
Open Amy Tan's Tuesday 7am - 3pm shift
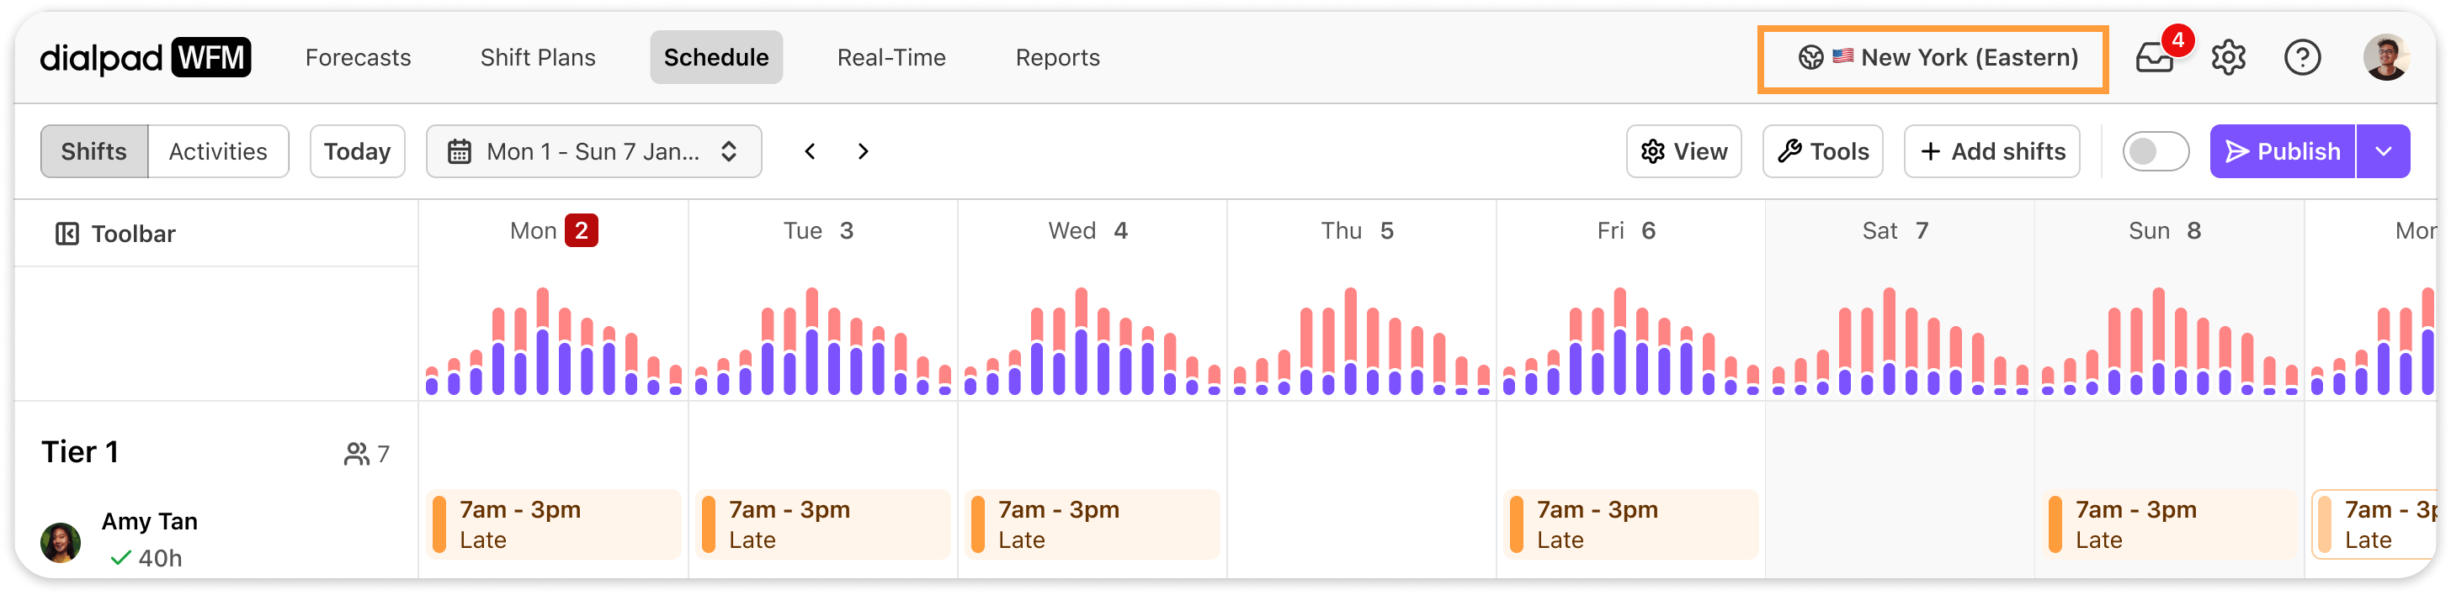(823, 524)
